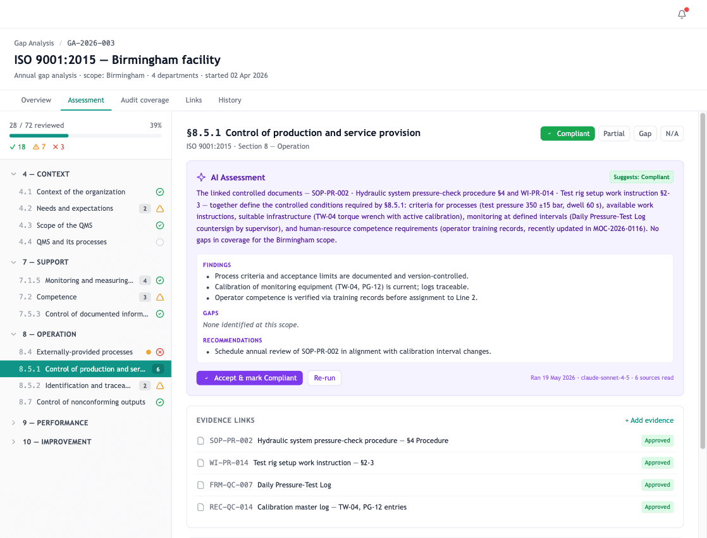Click GA-2026-003 breadcrumb text
Image resolution: width=707 pixels, height=538 pixels.
click(x=90, y=43)
